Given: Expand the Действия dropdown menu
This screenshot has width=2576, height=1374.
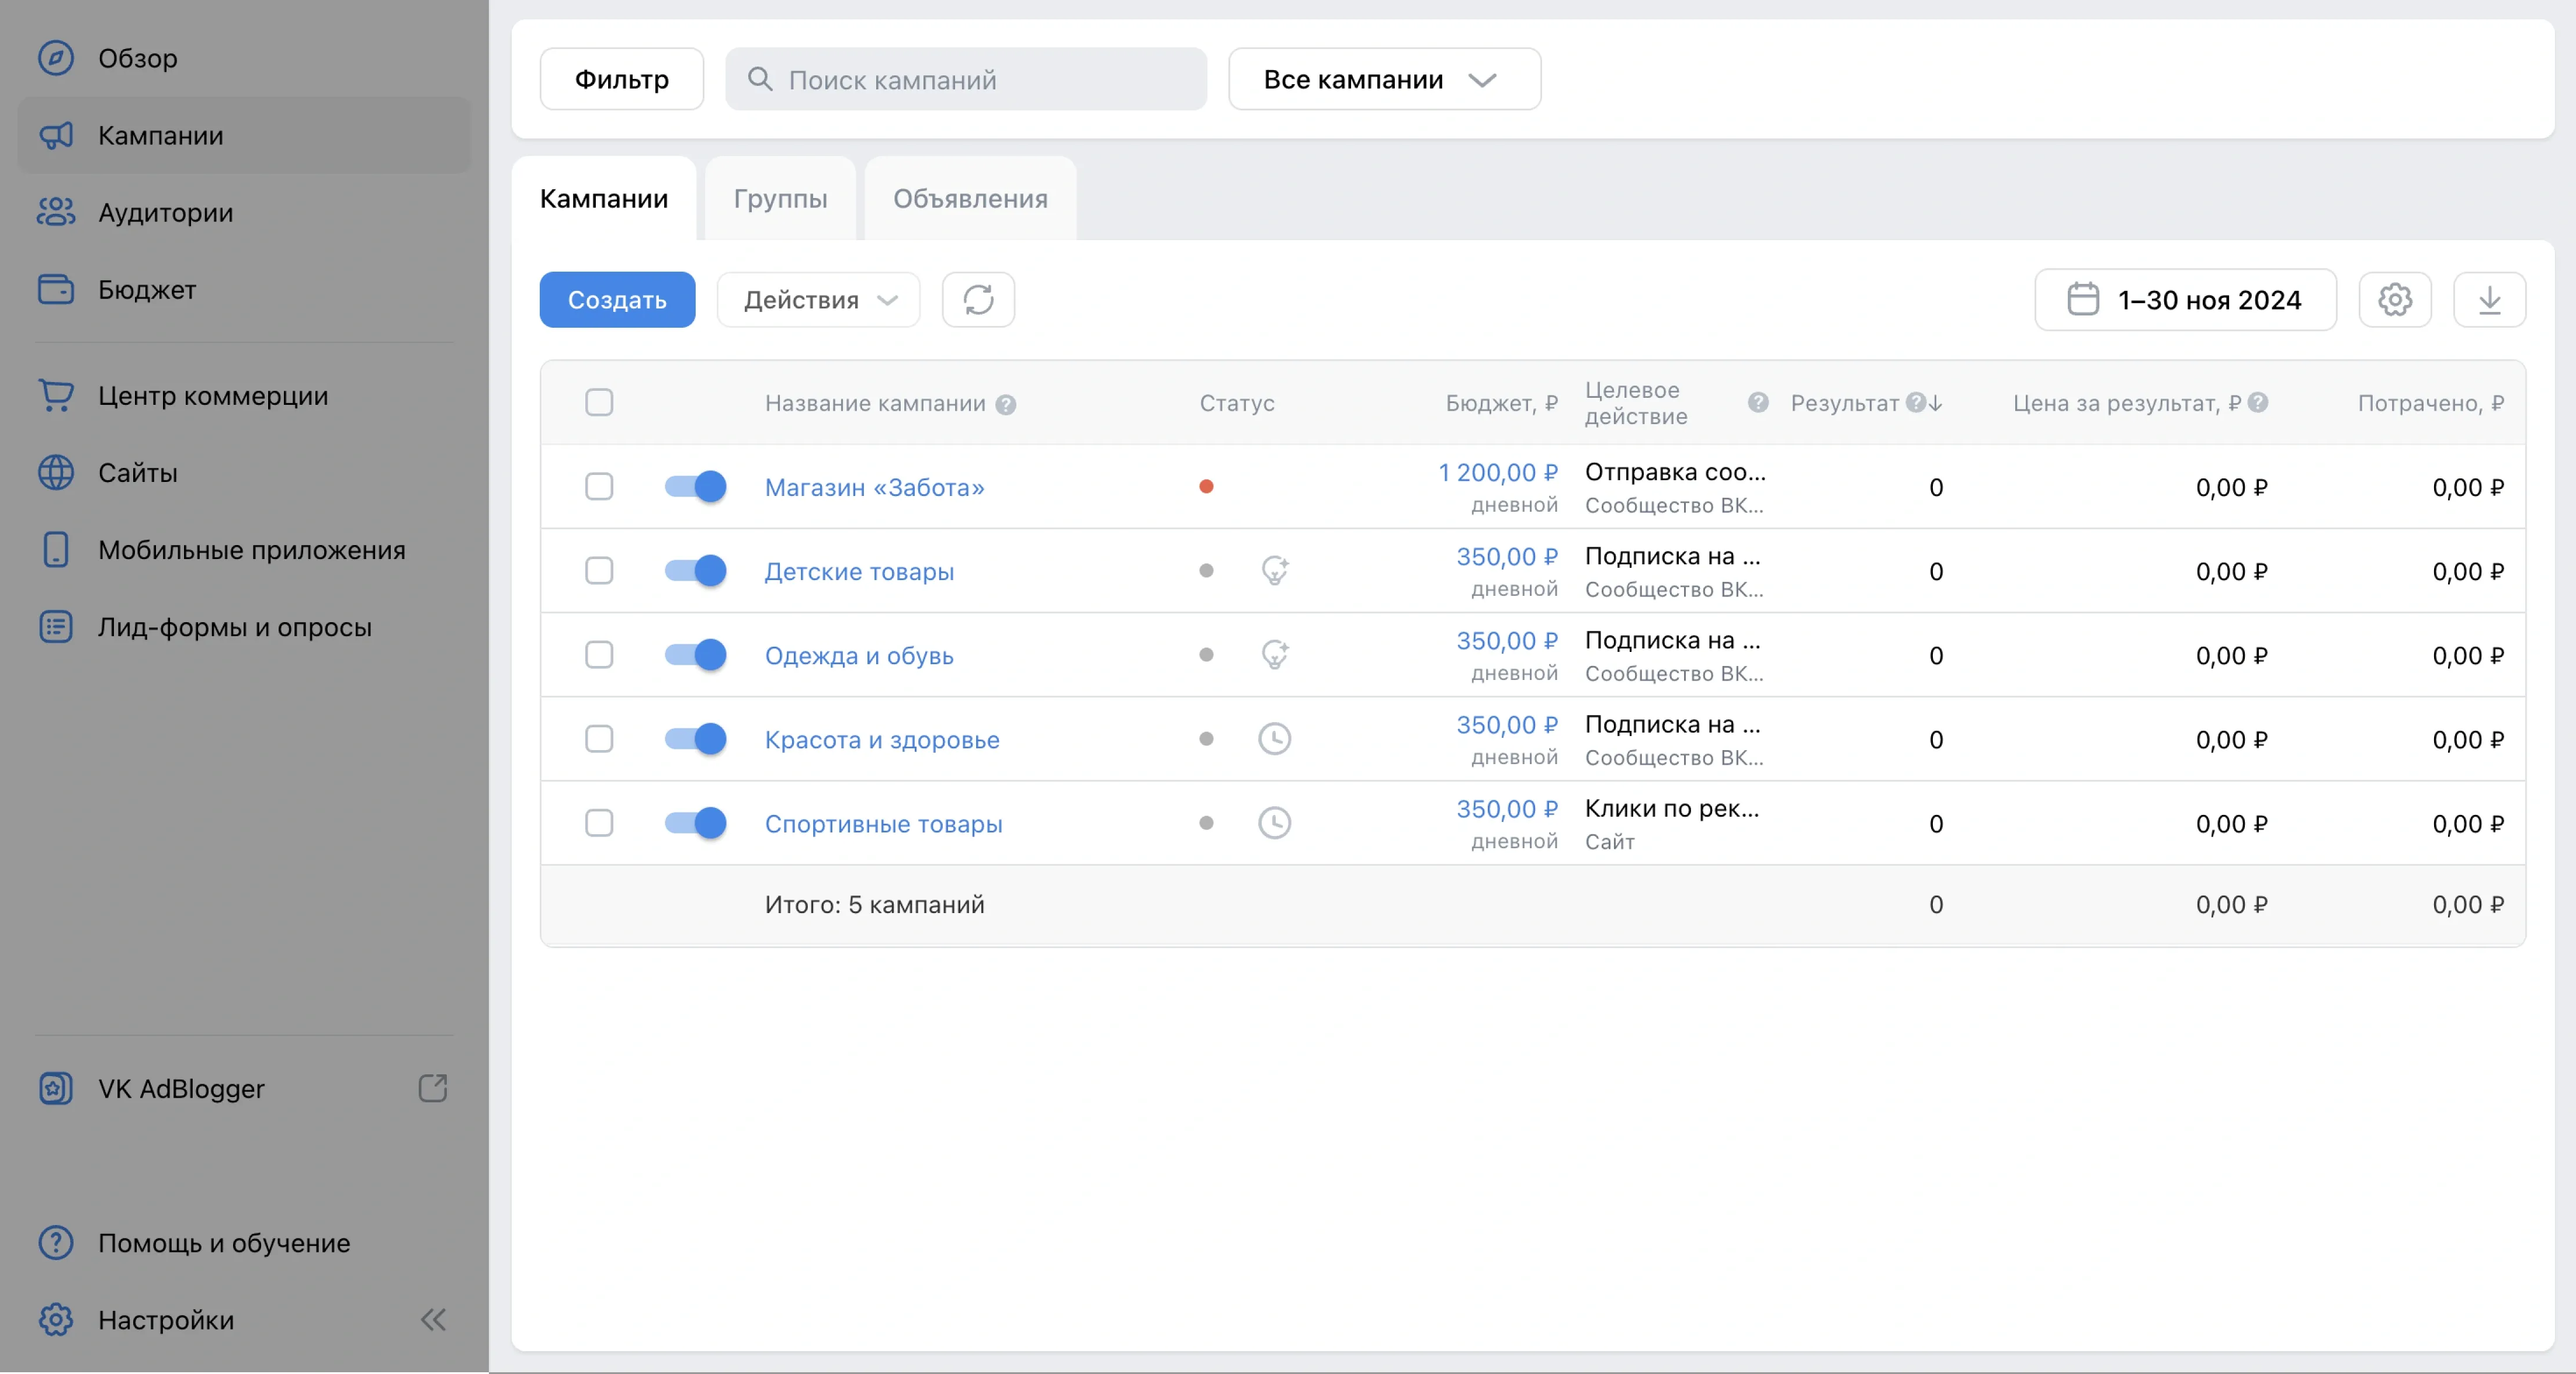Looking at the screenshot, I should [818, 299].
